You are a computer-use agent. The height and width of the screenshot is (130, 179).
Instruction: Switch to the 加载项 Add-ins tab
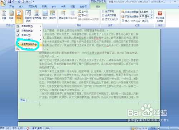click(x=83, y=6)
